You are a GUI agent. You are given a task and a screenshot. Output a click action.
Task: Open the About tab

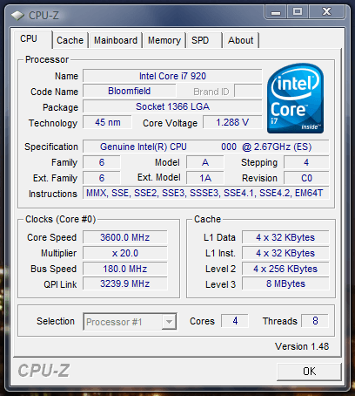240,40
